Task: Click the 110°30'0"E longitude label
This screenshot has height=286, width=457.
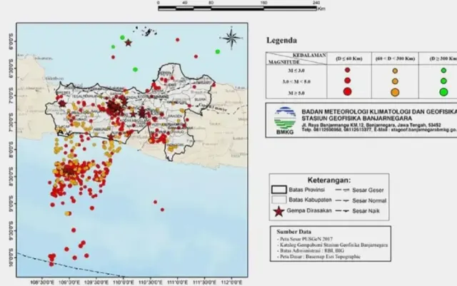Action: click(x=151, y=282)
